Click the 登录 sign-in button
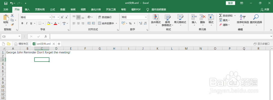 click(230, 3)
